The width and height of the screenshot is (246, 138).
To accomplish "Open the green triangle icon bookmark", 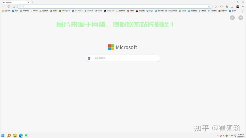I will click(183, 11).
